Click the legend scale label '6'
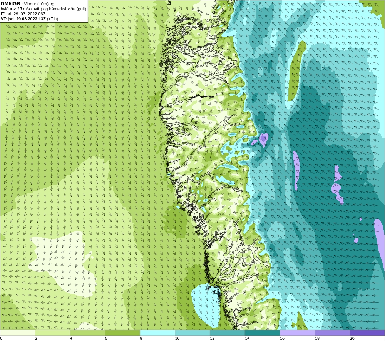 [106, 339]
